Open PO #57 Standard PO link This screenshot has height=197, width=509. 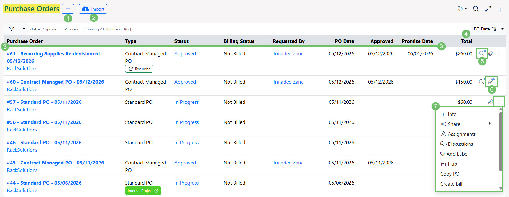coord(44,102)
